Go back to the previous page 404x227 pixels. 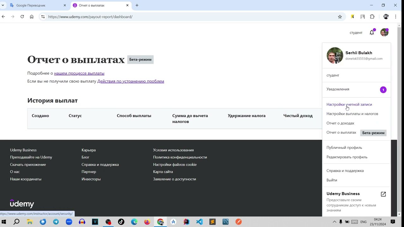click(3, 17)
